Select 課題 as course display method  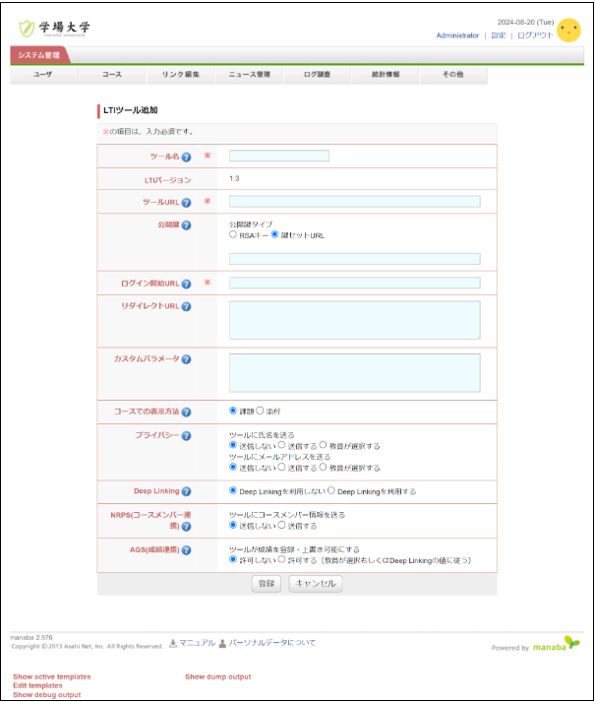233,411
